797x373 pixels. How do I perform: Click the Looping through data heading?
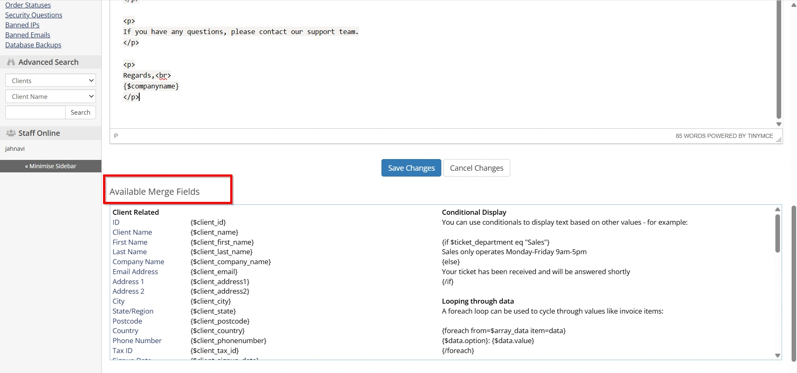coord(478,301)
